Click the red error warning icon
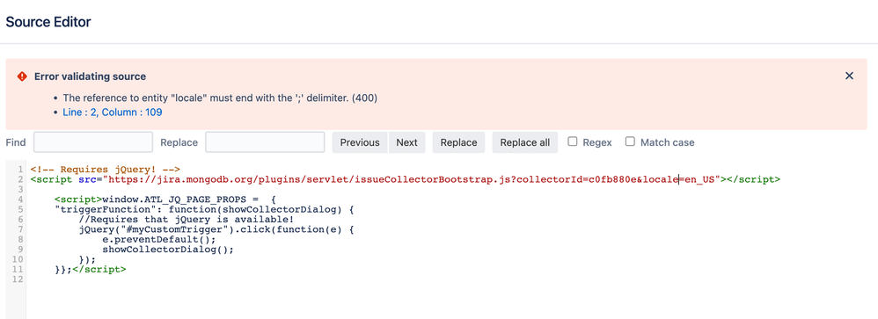This screenshot has height=319, width=878. pos(22,76)
